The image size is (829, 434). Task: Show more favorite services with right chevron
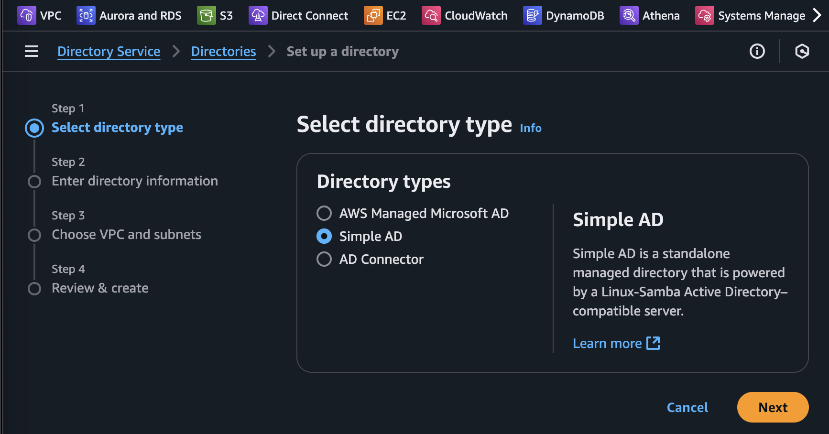(x=817, y=15)
